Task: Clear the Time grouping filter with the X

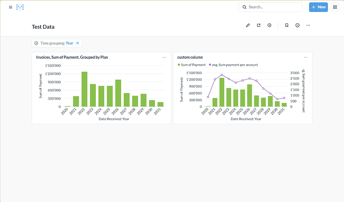Action: tap(77, 43)
